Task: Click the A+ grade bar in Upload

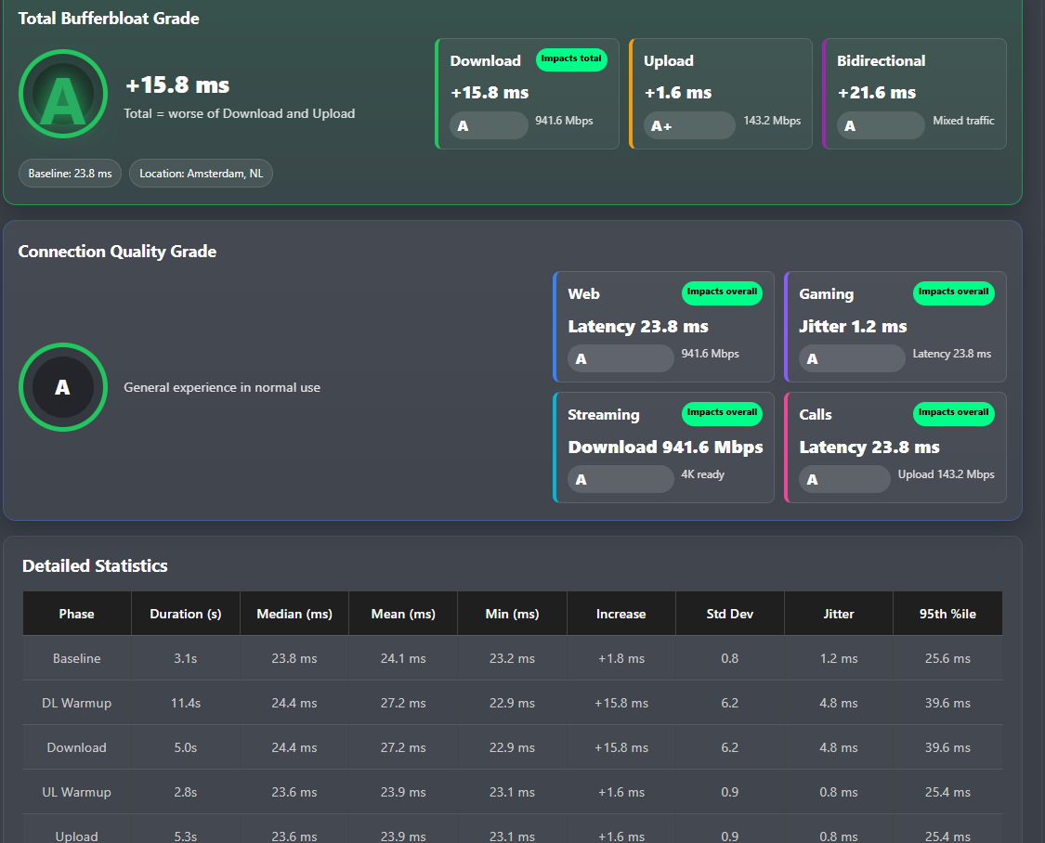Action: (689, 126)
